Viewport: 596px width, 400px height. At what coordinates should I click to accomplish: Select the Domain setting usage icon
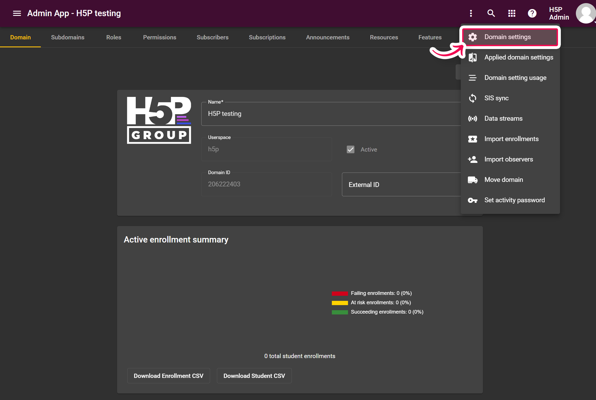(473, 78)
